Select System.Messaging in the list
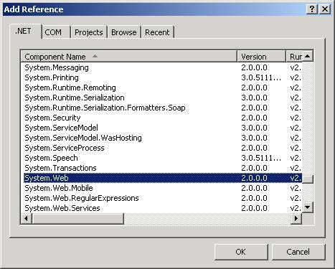 [x=163, y=67]
